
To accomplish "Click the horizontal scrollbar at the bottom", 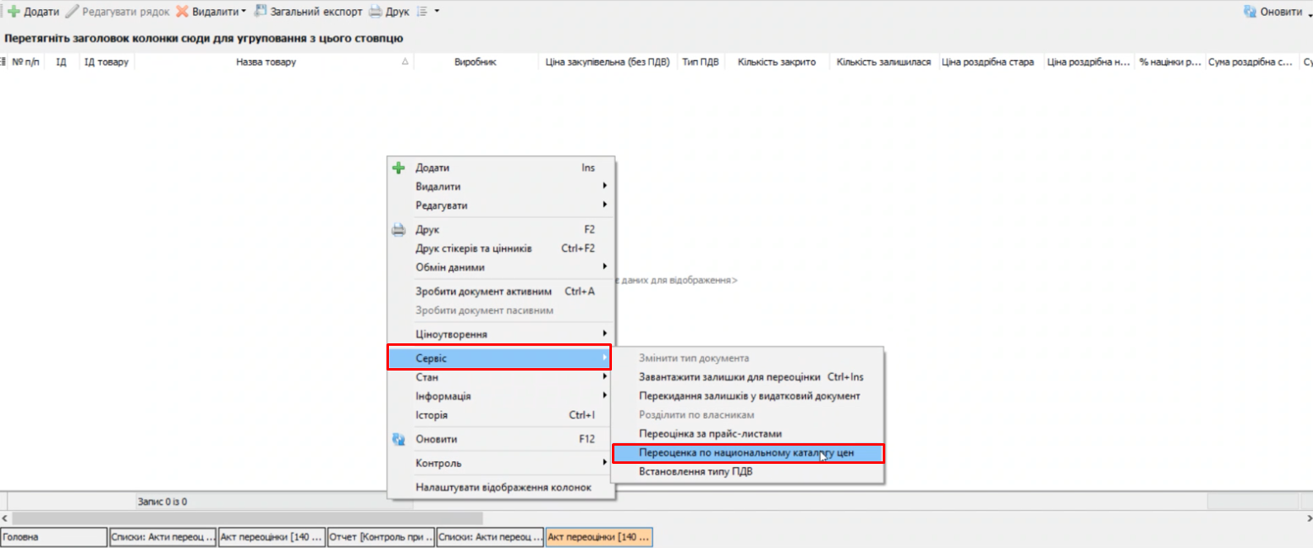I will tap(248, 518).
